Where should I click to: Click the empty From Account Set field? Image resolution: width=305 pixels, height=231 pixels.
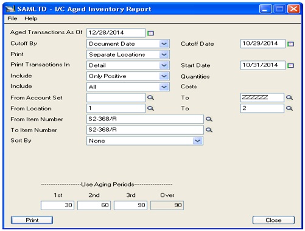[116, 98]
